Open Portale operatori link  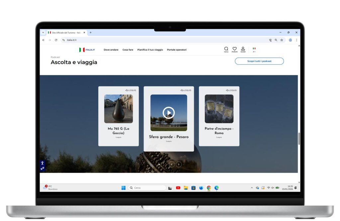(177, 50)
